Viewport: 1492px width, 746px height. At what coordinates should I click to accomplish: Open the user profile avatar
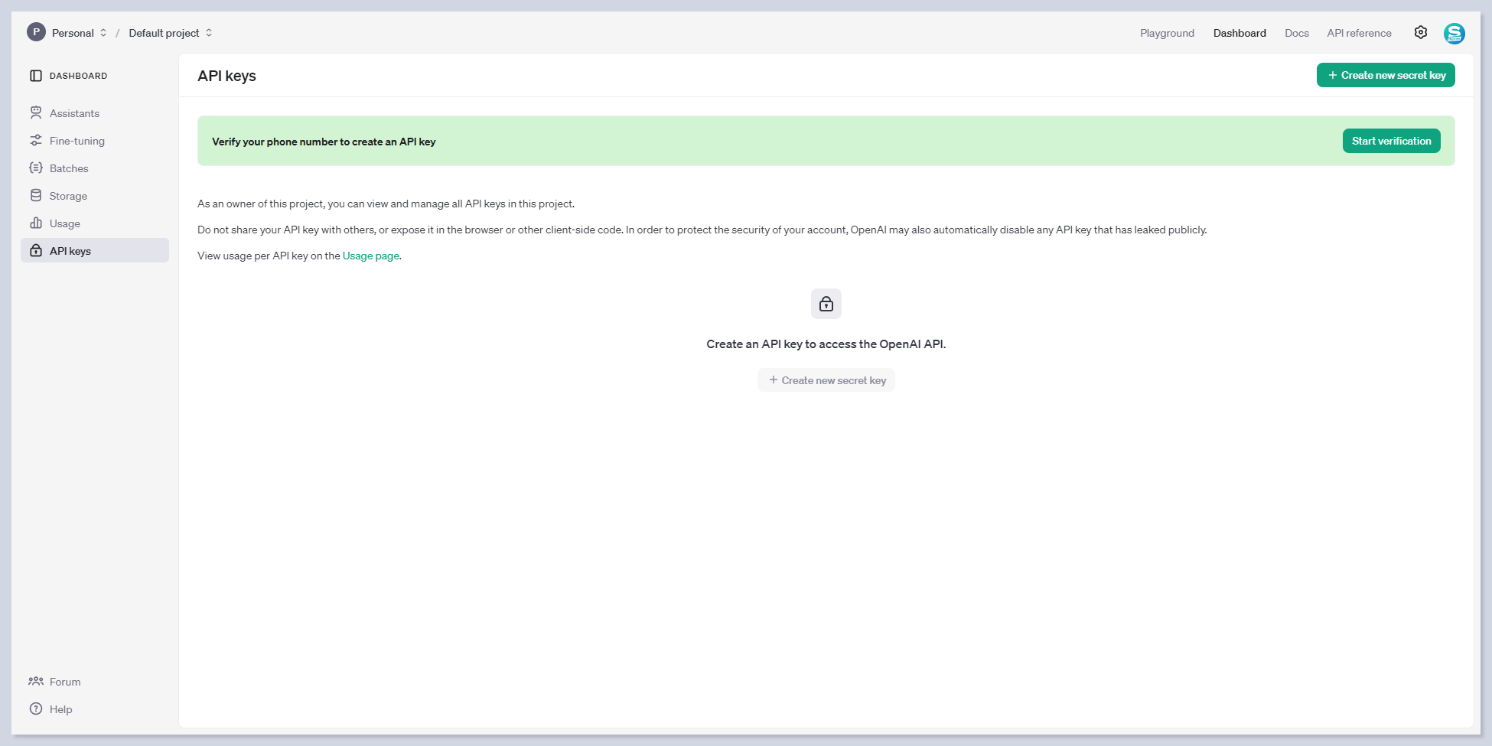pos(1454,34)
